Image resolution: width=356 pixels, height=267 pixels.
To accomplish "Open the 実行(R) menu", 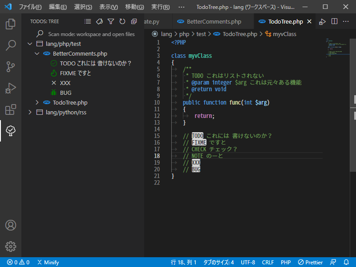I will click(161, 7).
